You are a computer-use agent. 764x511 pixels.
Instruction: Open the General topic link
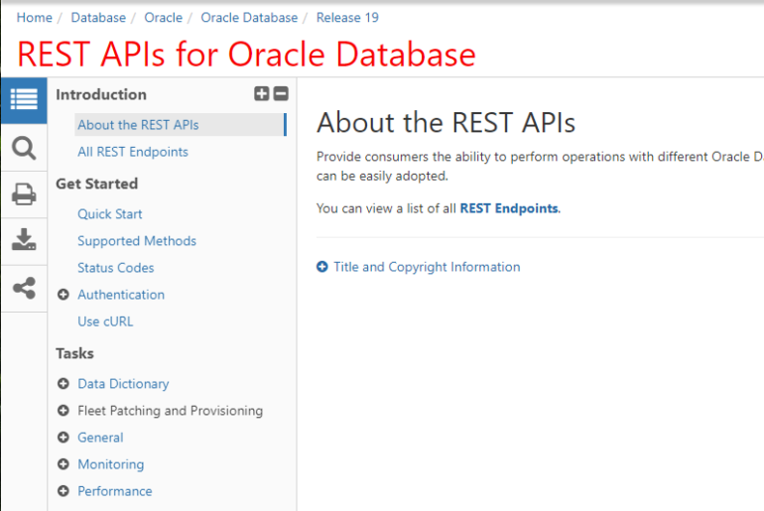[100, 438]
